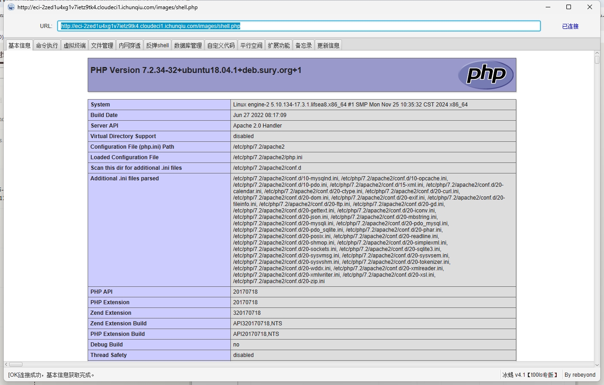
Task: Maximize the shell manager window
Action: (569, 7)
